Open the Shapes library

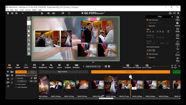tap(51, 66)
